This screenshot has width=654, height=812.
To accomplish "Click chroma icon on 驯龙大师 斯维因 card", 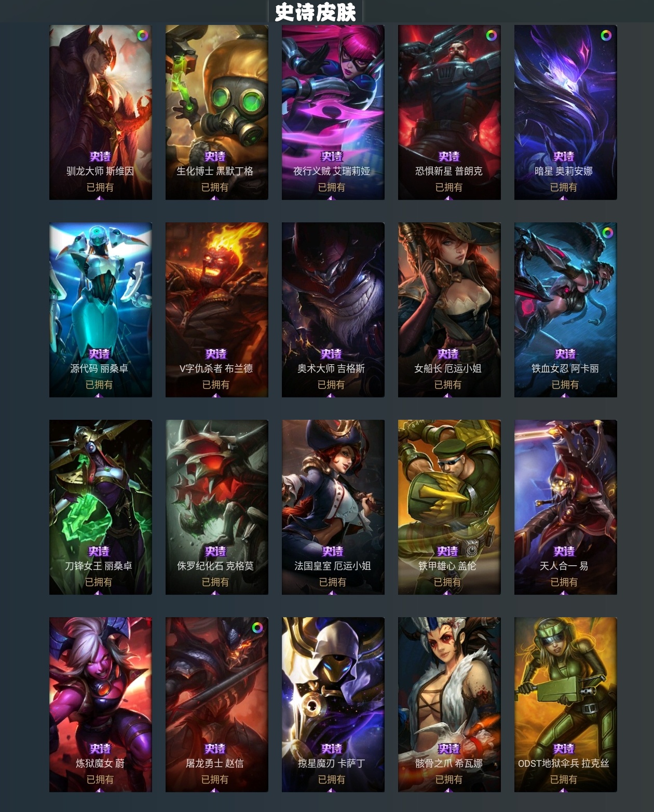I will coord(142,35).
